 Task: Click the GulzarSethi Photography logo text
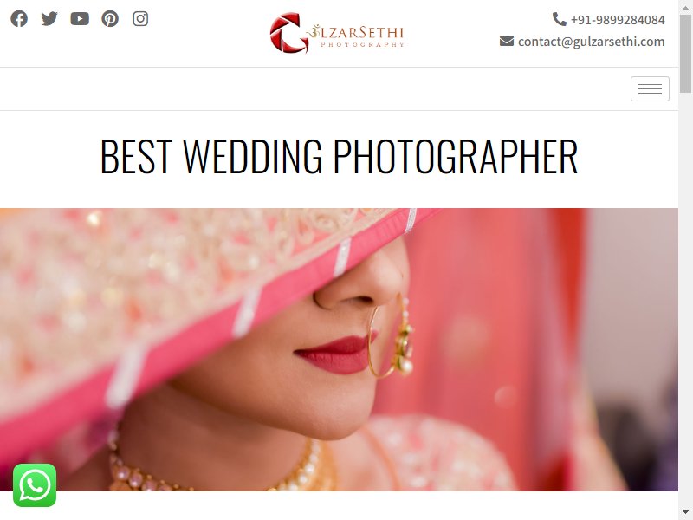click(357, 36)
